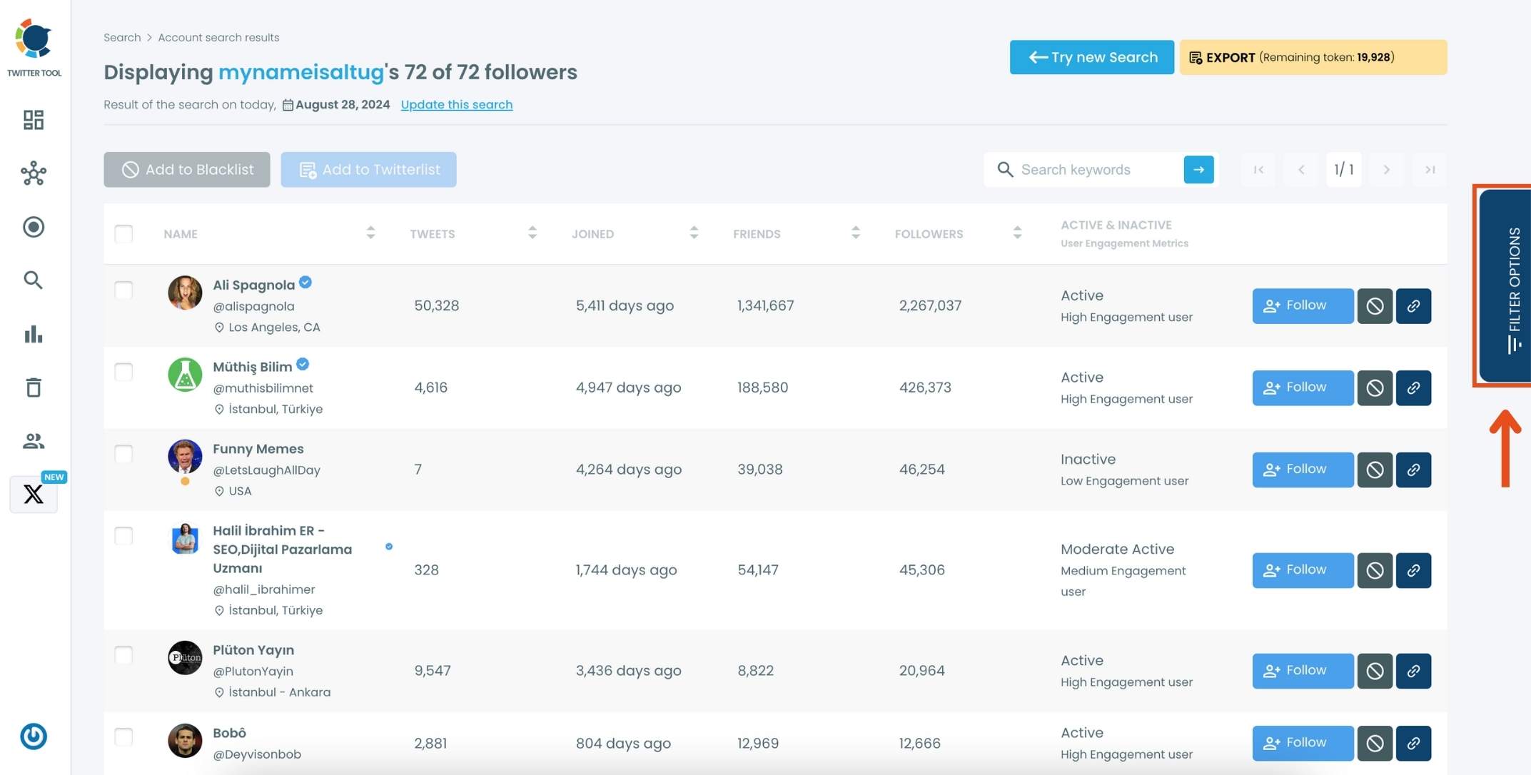Click the trash bin icon in sidebar
The width and height of the screenshot is (1531, 775).
point(33,387)
